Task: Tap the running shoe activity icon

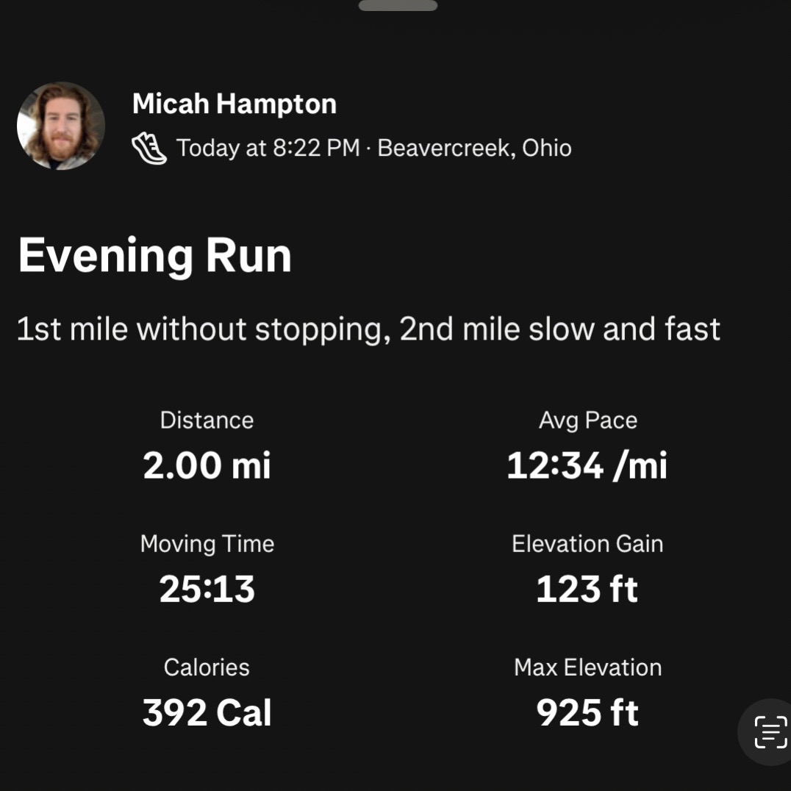Action: click(148, 148)
